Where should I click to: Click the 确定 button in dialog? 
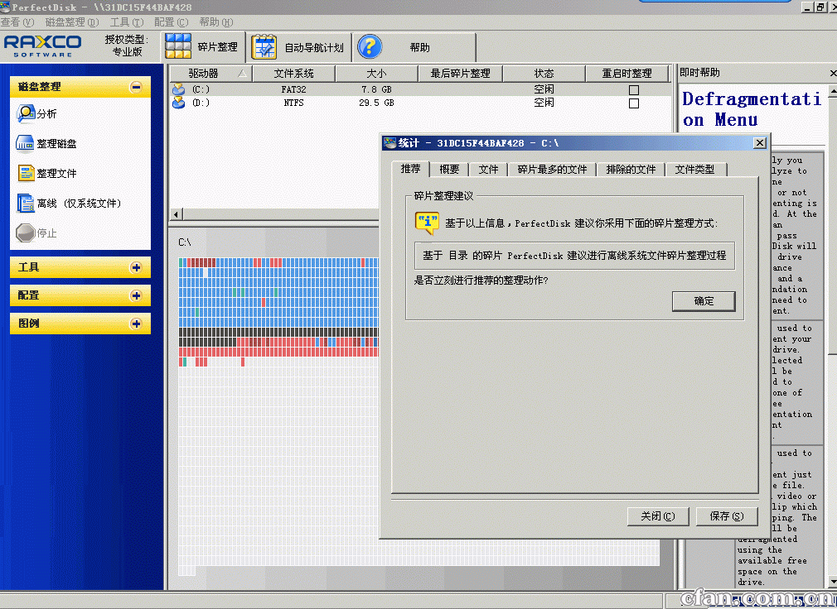[704, 301]
